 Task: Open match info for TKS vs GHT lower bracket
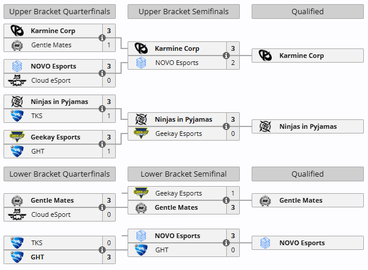102,250
